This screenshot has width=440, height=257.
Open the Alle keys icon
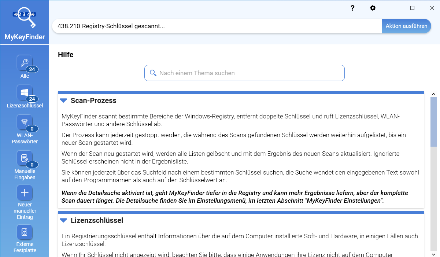coord(25,63)
